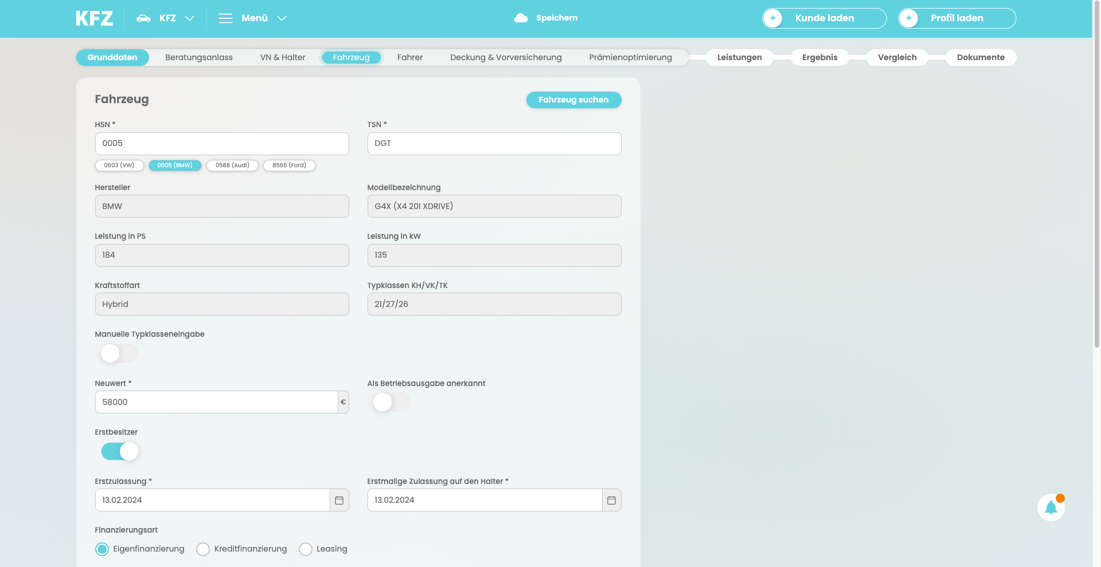The image size is (1101, 567).
Task: Click the plus icon on Profil laden
Action: tap(908, 18)
